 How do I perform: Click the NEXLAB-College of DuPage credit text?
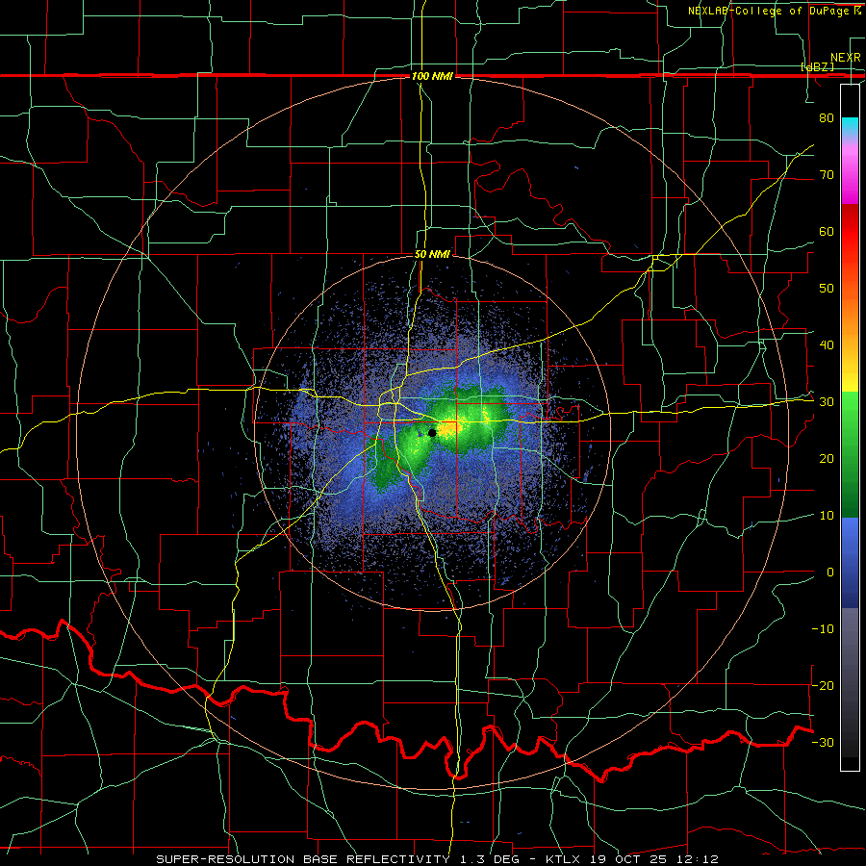pyautogui.click(x=774, y=11)
